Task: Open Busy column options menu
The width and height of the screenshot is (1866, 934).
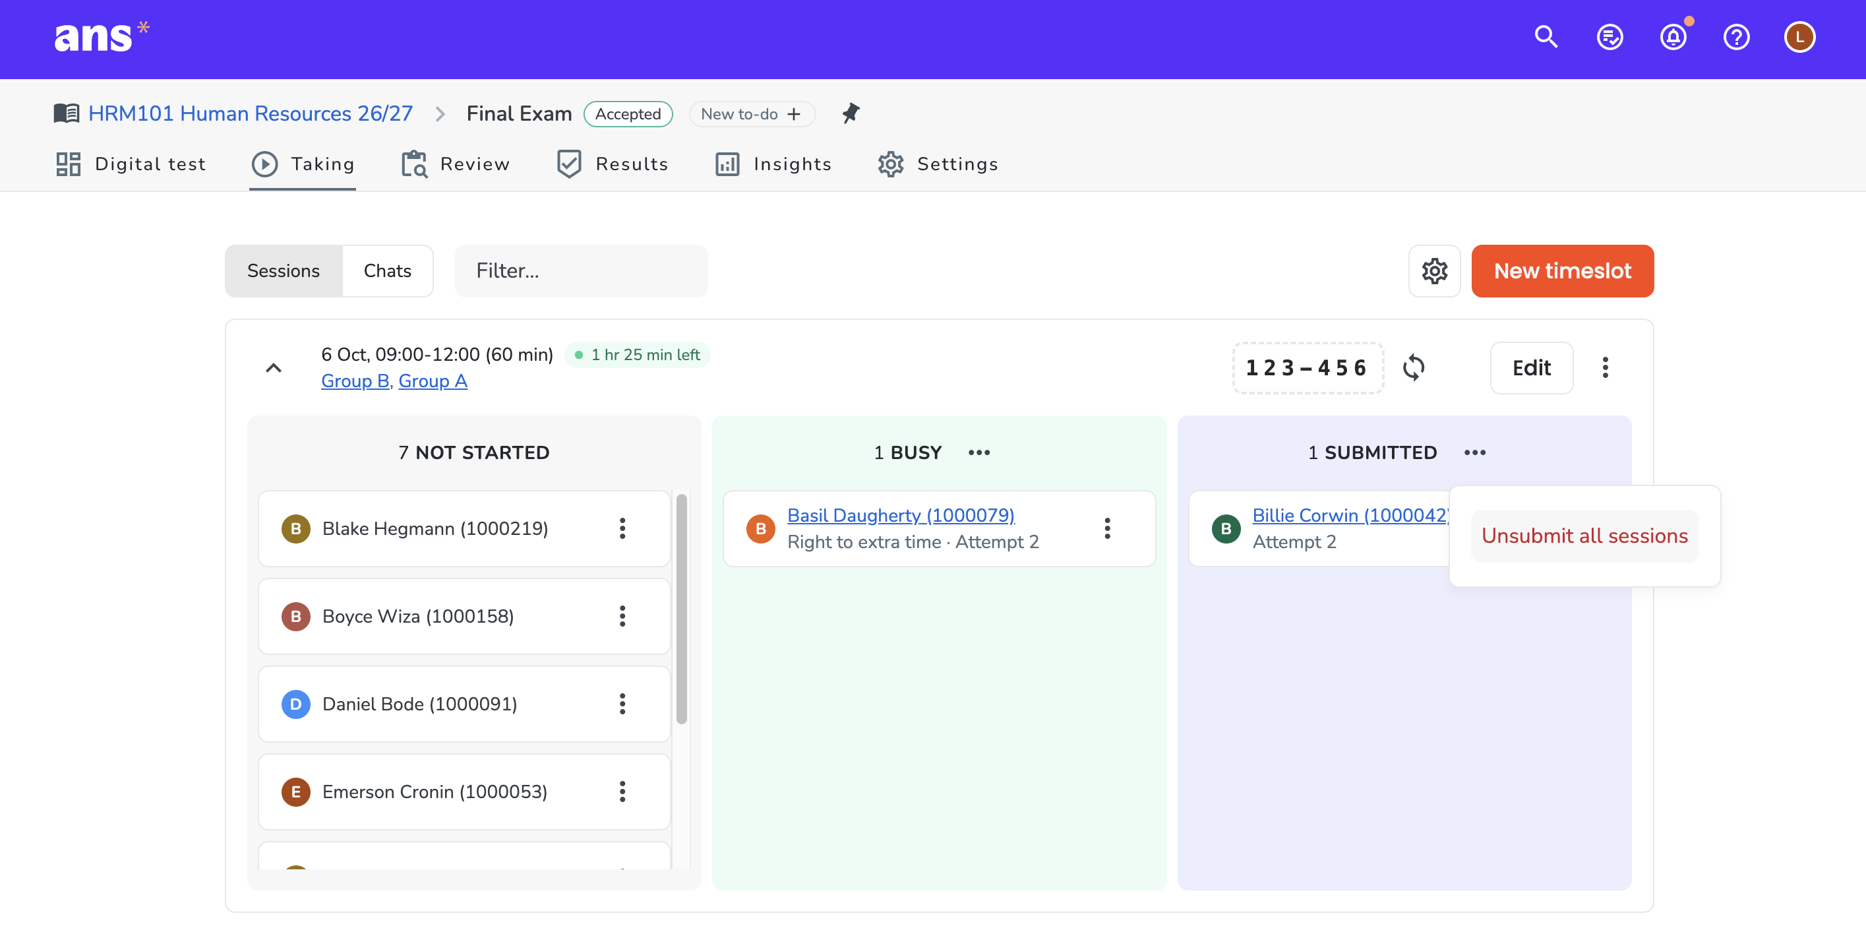Action: [x=978, y=452]
